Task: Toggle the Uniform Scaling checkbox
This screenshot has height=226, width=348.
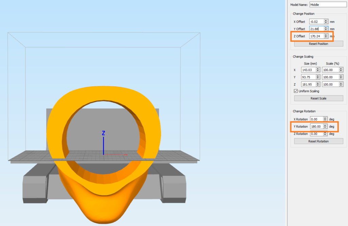Action: tap(296, 91)
